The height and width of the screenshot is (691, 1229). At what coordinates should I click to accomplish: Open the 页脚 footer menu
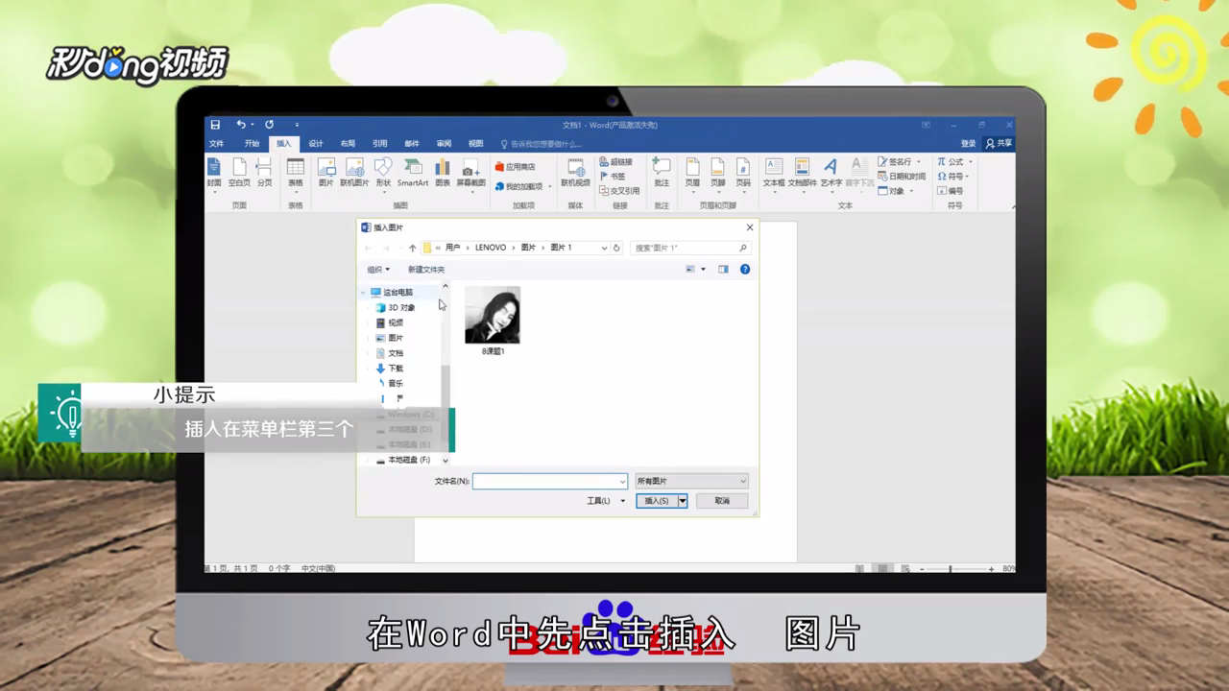pos(717,175)
